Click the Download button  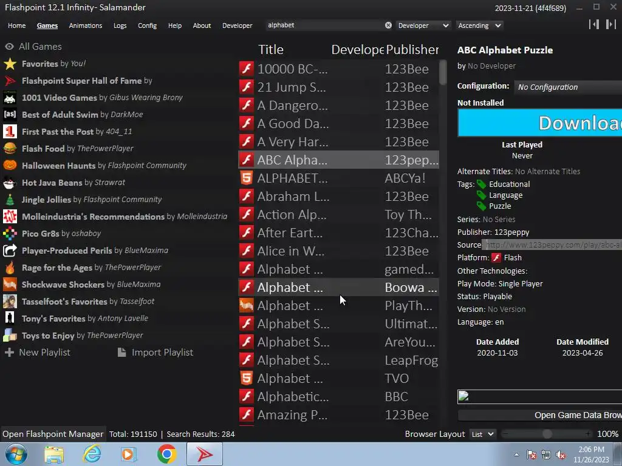click(x=540, y=123)
